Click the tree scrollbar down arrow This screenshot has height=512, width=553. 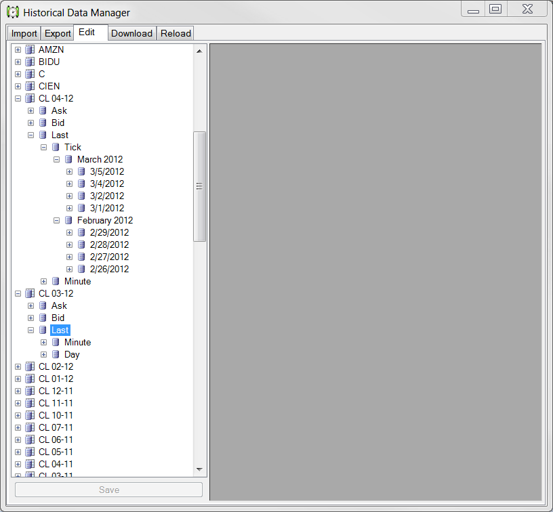pyautogui.click(x=199, y=469)
